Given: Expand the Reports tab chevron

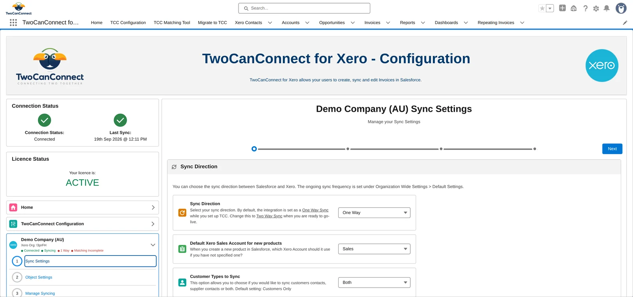Looking at the screenshot, I should 423,23.
